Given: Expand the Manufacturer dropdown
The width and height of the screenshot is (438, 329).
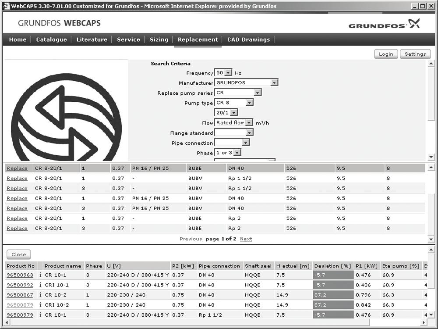Looking at the screenshot, I should 274,82.
